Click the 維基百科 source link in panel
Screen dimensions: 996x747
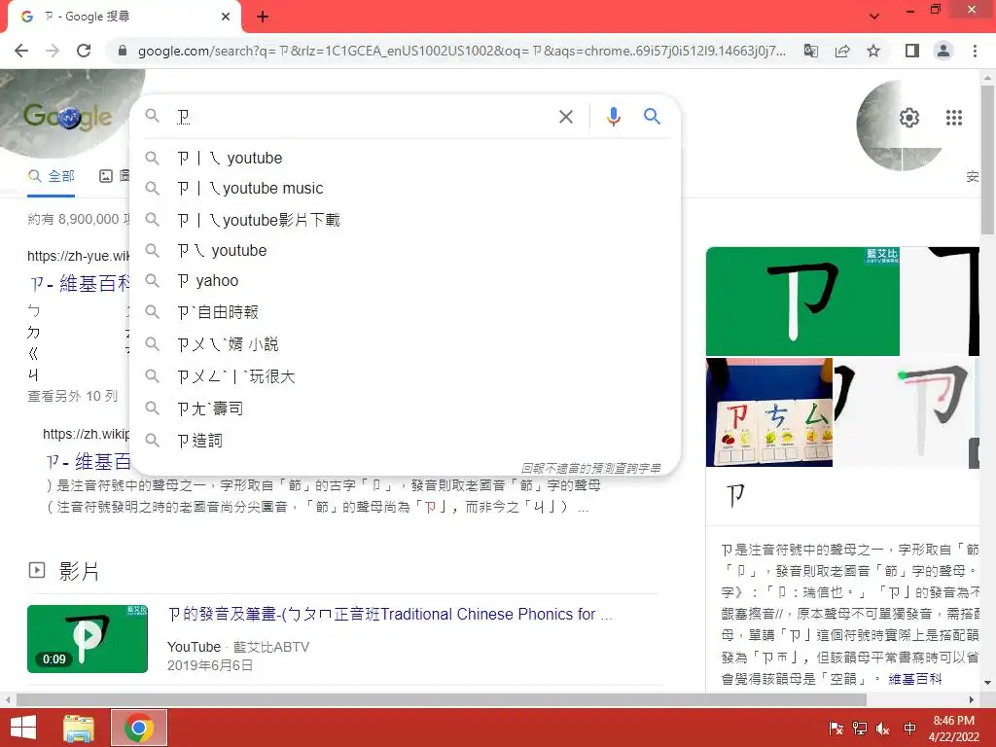pos(914,679)
